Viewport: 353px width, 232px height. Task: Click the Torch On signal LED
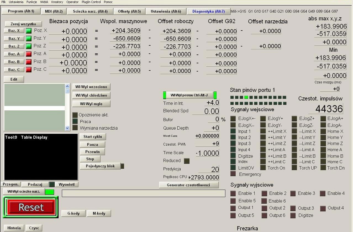[263, 168]
